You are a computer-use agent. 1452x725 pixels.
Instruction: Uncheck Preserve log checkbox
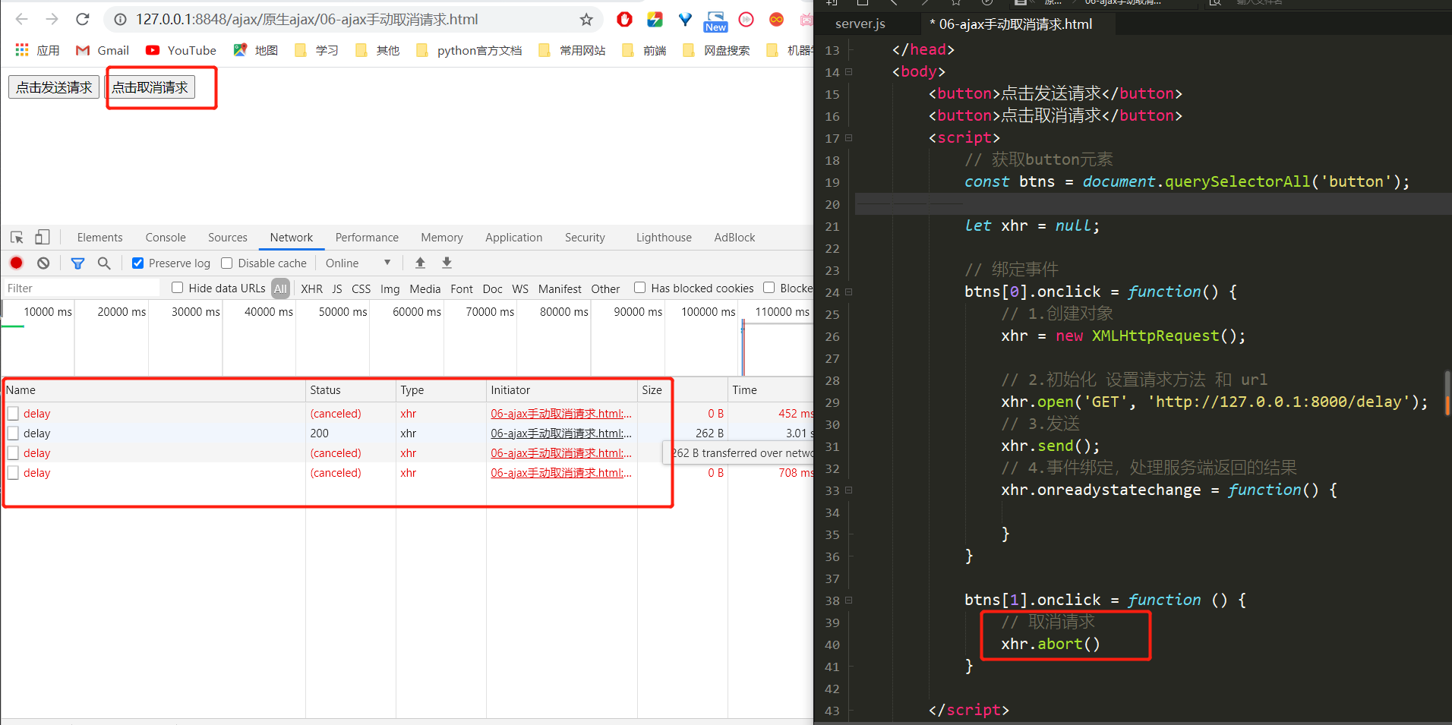pyautogui.click(x=137, y=263)
